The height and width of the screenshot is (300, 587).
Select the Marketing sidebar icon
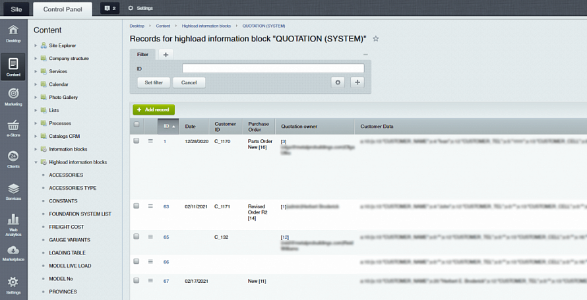(x=13, y=96)
